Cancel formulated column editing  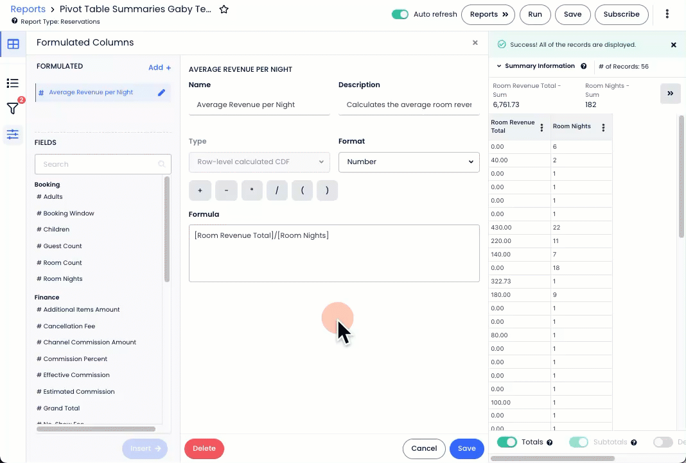424,449
